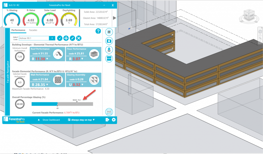Delete selected code with X icon
Screen dimensions: 263x154
79,38
